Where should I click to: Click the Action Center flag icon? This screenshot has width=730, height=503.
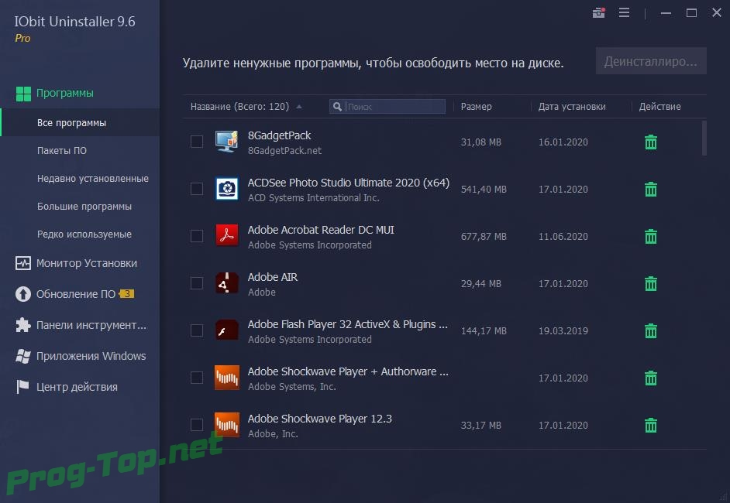pos(22,387)
